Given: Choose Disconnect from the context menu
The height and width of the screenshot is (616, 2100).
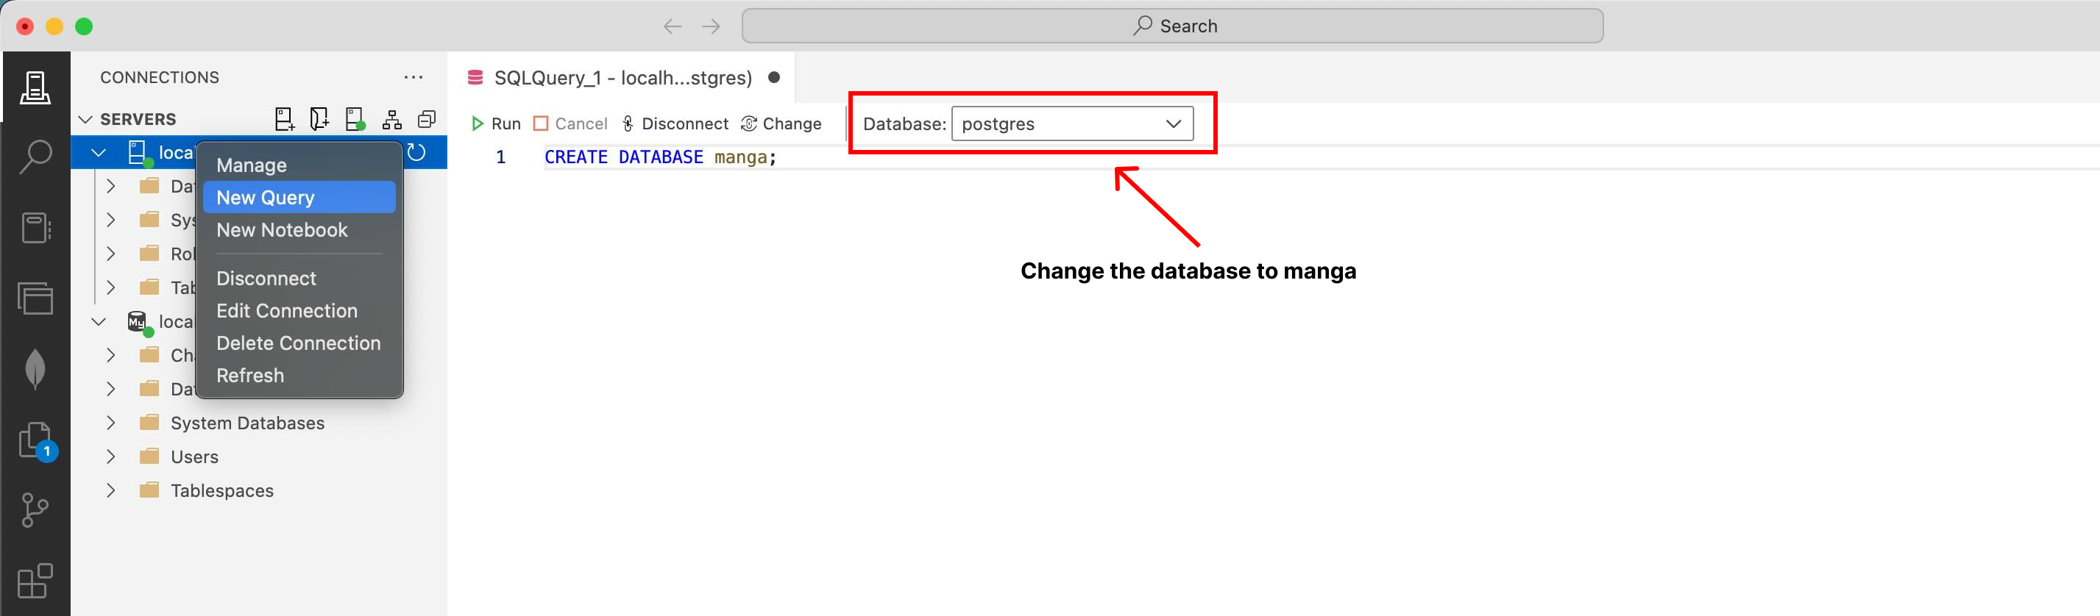Looking at the screenshot, I should (299, 279).
